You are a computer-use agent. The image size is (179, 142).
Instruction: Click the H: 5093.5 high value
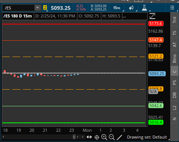111,16
